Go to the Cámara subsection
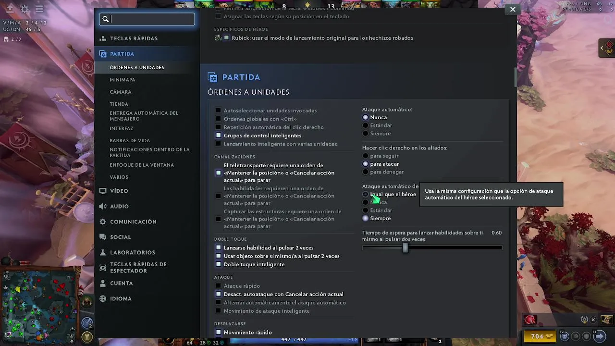 121,92
